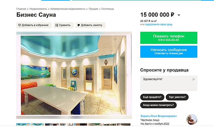Click предложите свою цену link

(x=159, y=24)
